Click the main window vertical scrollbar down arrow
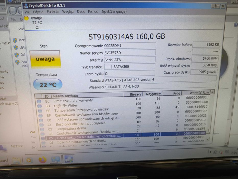Viewport: 238px width, 179px height. [x=226, y=144]
